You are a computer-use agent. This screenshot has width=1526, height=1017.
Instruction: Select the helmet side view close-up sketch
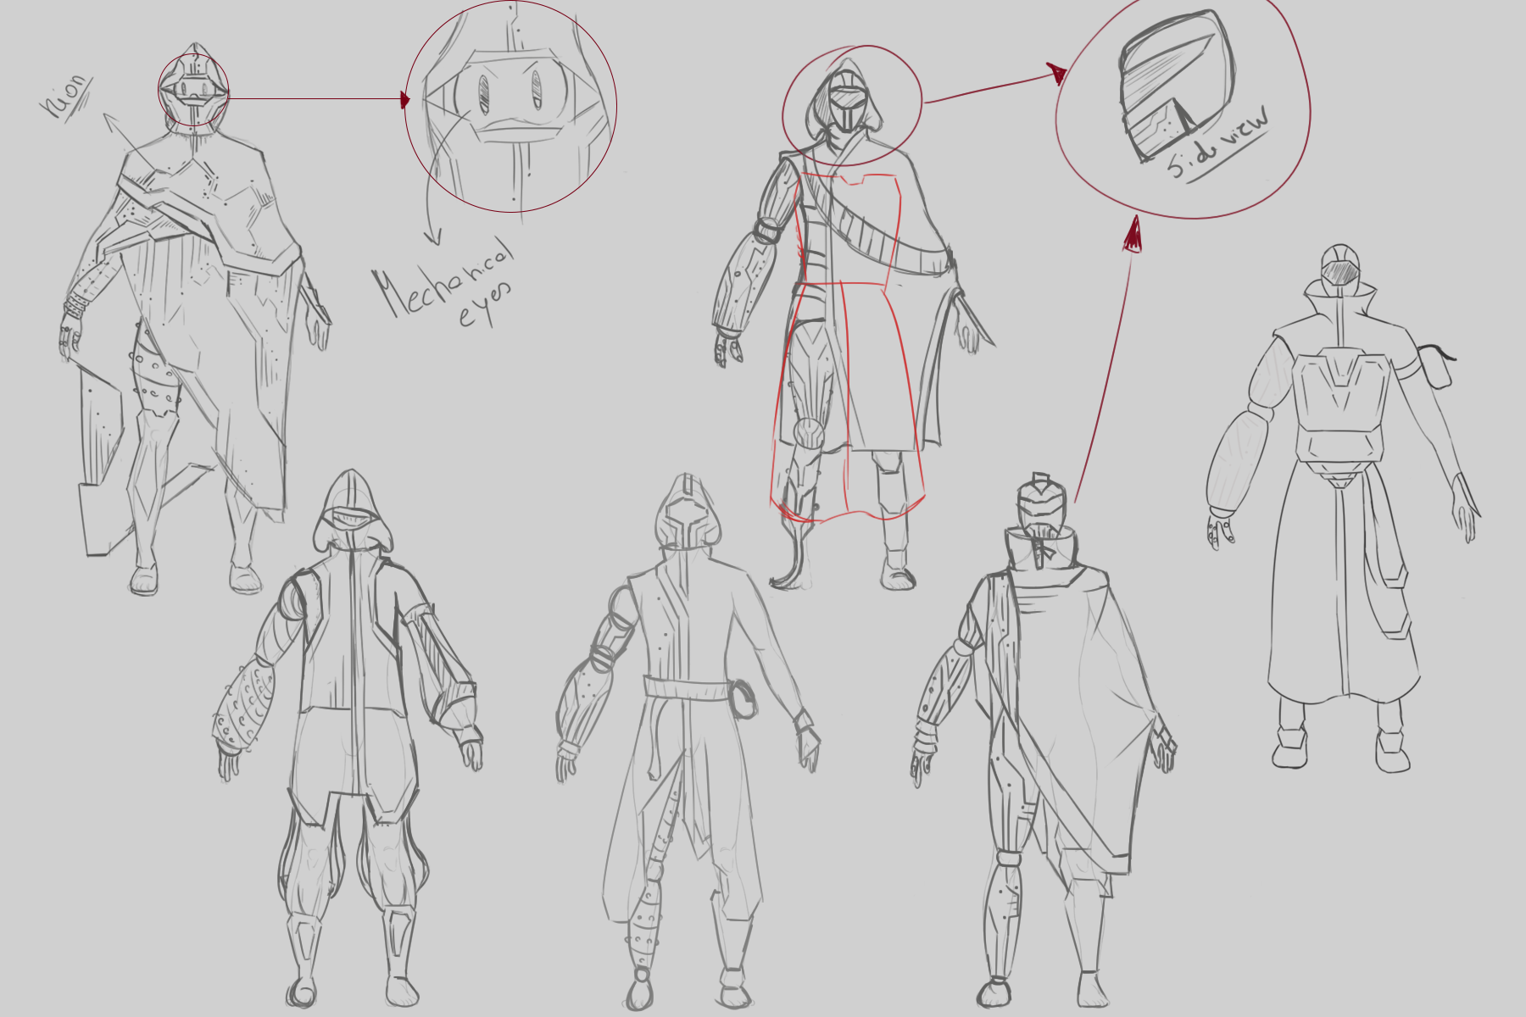click(x=1183, y=108)
